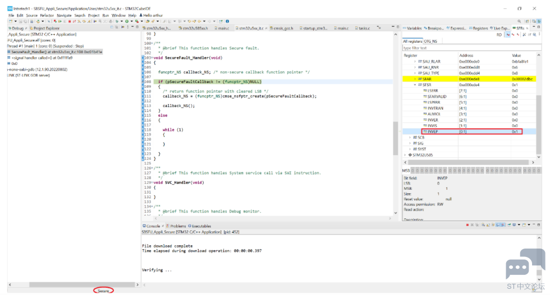Image resolution: width=550 pixels, height=295 pixels.
Task: Select the SFARVALID bit field row
Action: pos(469,97)
